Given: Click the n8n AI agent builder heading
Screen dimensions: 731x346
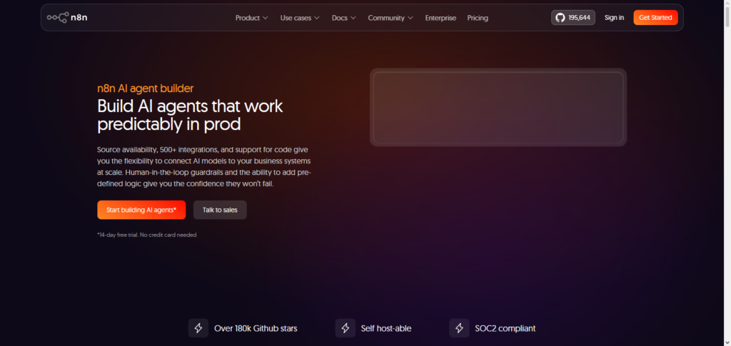Looking at the screenshot, I should 146,88.
